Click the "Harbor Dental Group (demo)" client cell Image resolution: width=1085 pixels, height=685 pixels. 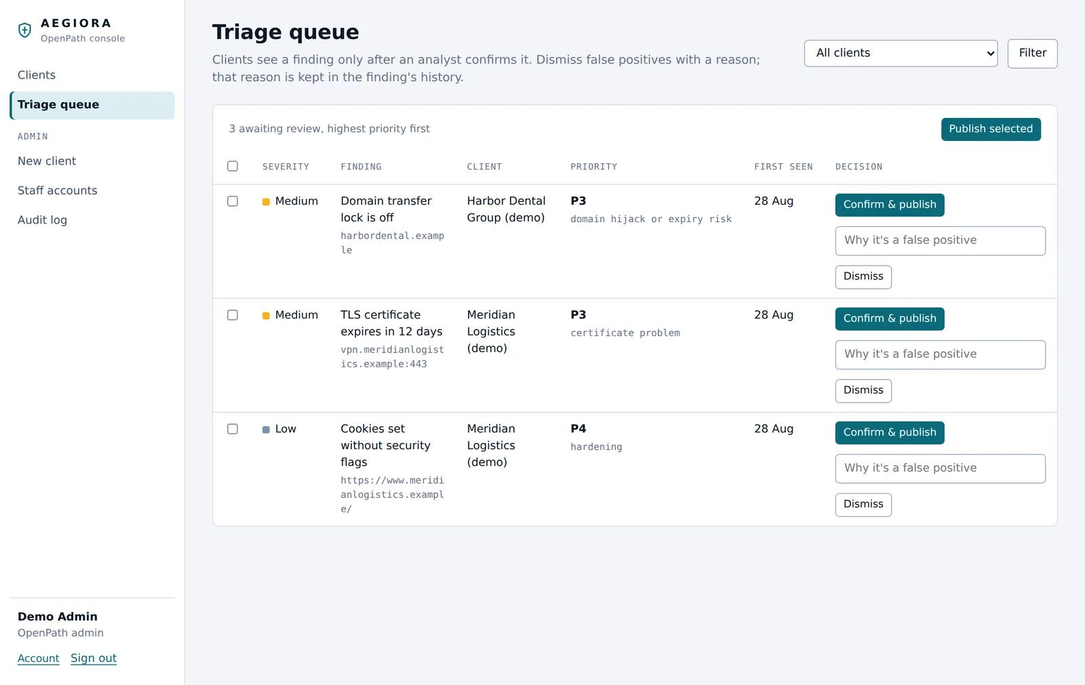(506, 209)
